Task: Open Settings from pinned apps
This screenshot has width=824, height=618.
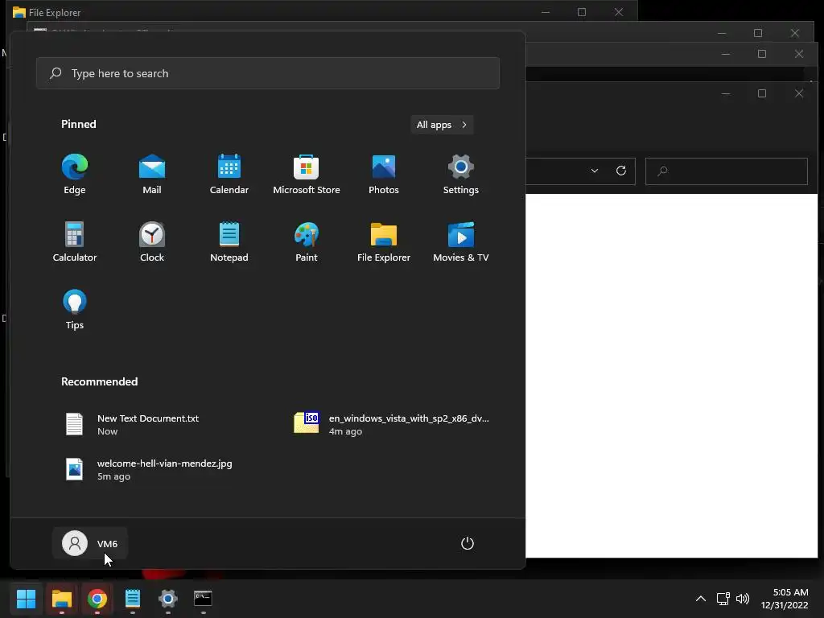Action: pyautogui.click(x=461, y=175)
